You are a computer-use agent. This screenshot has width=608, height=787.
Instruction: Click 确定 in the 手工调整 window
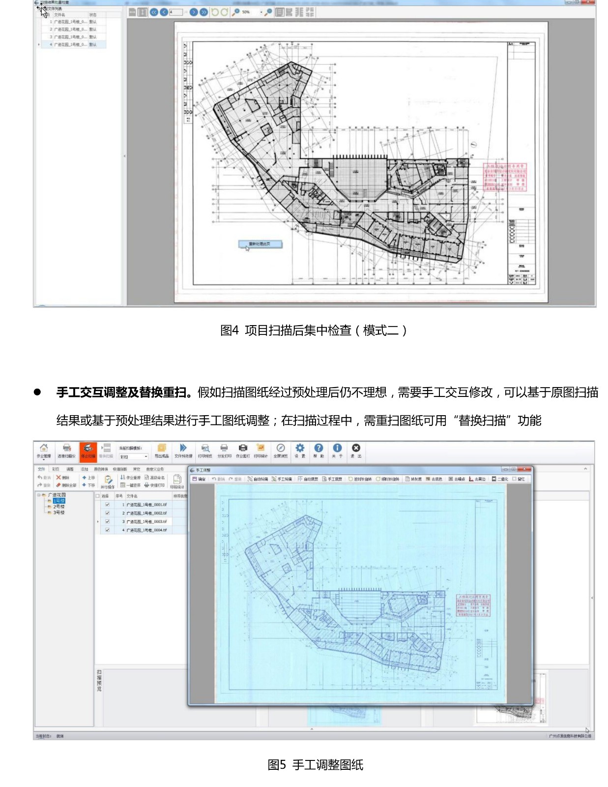point(199,479)
